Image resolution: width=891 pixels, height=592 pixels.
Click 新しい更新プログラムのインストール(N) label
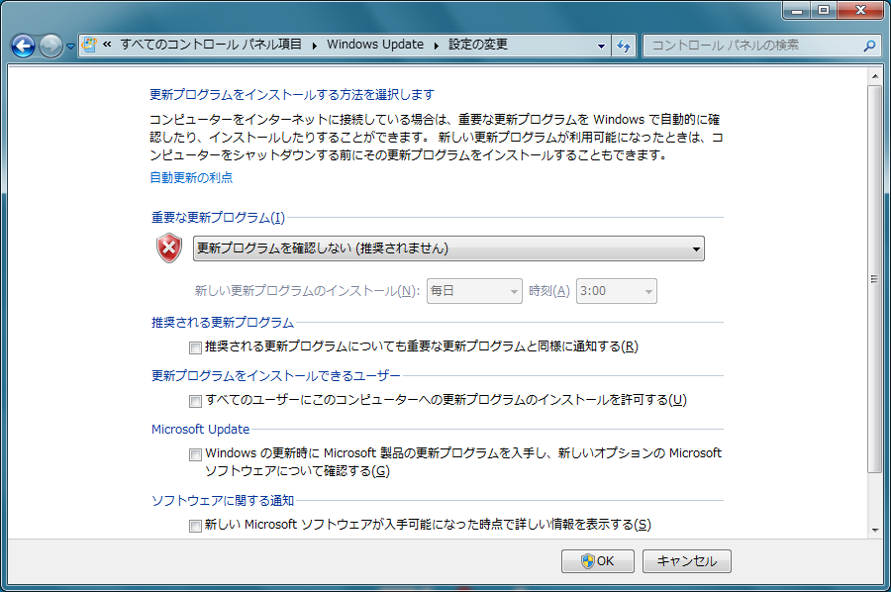[x=308, y=291]
